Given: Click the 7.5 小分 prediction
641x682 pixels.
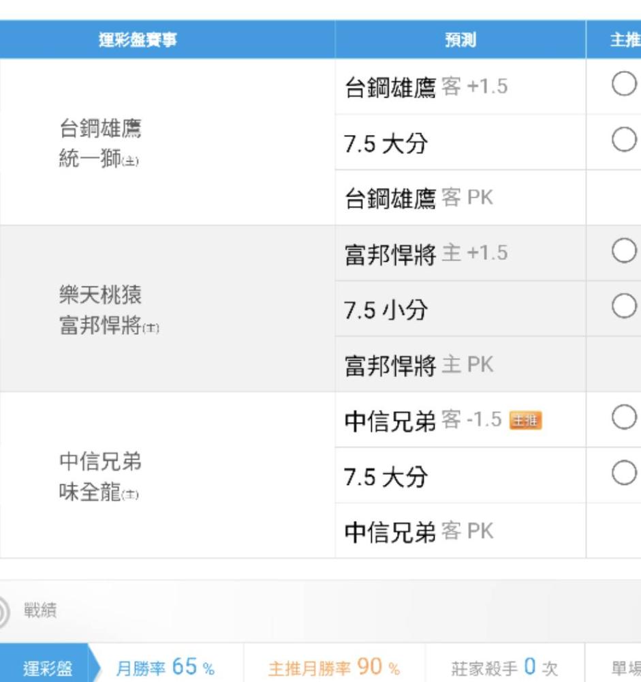Looking at the screenshot, I should (x=386, y=310).
